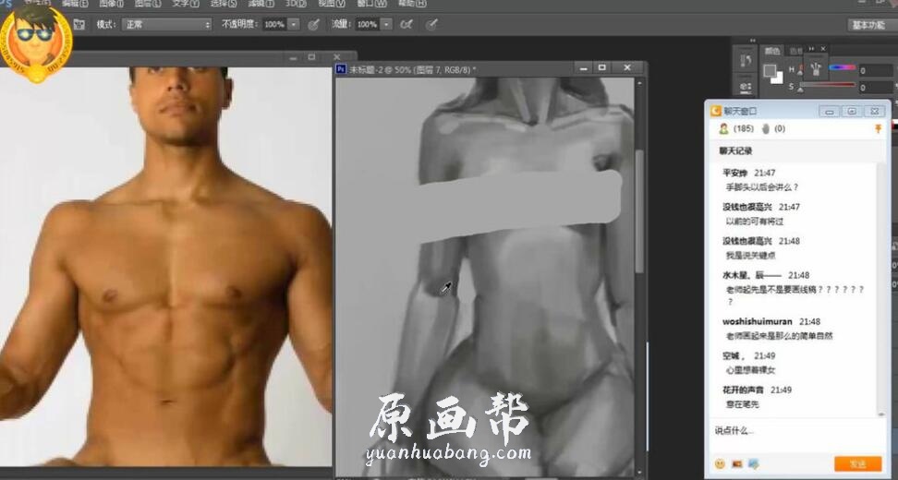The height and width of the screenshot is (480, 898).
Task: Click the pin icon in chat window
Action: tap(878, 129)
